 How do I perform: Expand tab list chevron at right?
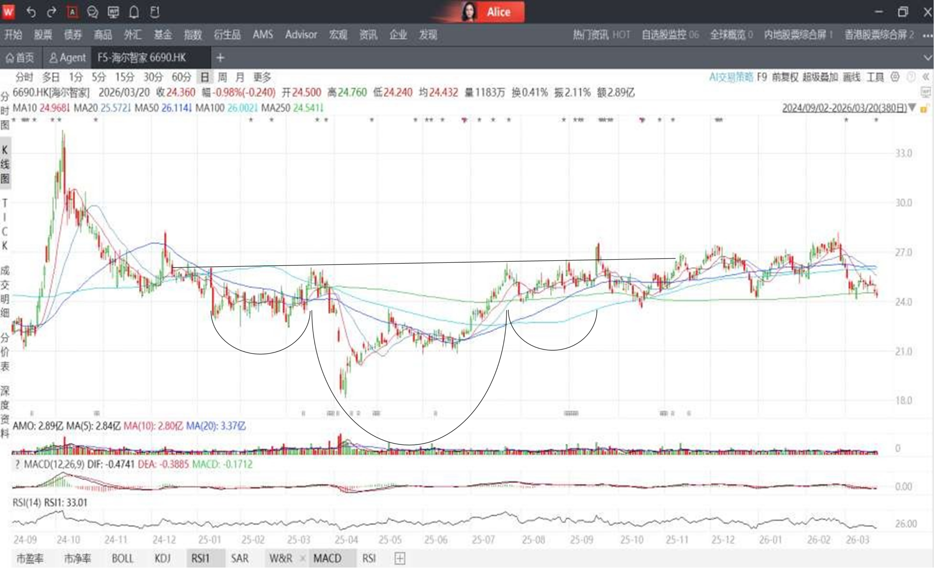(x=928, y=58)
